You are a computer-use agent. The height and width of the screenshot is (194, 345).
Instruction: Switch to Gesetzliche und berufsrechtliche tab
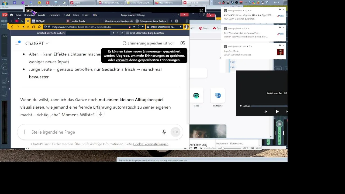tap(117, 21)
